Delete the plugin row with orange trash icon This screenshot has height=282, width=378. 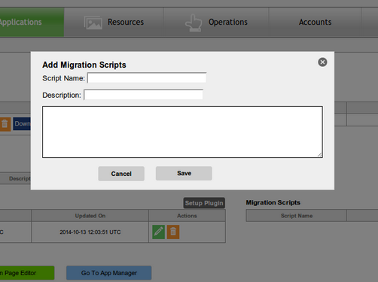[x=173, y=232]
